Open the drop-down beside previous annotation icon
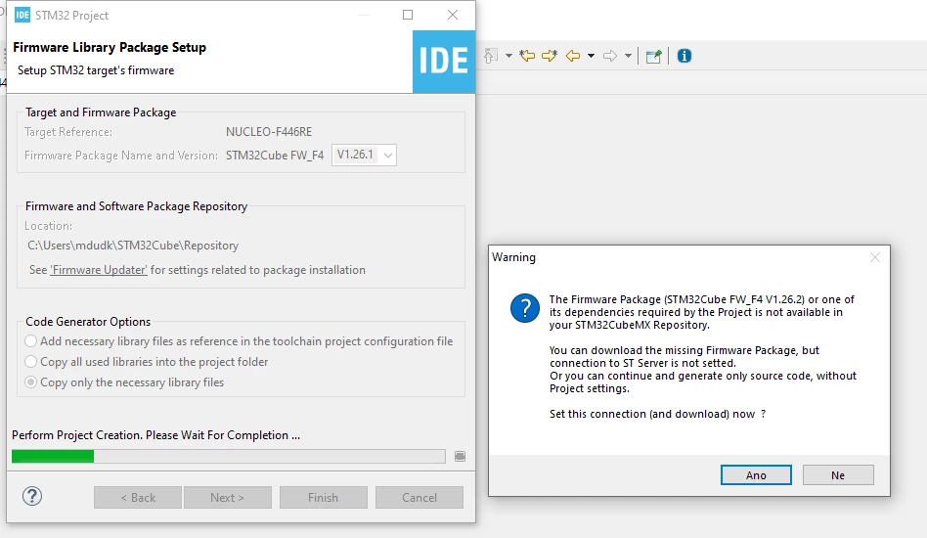Screen dimensions: 927x538 [x=508, y=56]
